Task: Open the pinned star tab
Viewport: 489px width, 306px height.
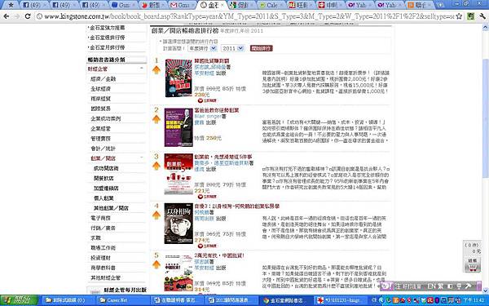Action: (x=11, y=5)
